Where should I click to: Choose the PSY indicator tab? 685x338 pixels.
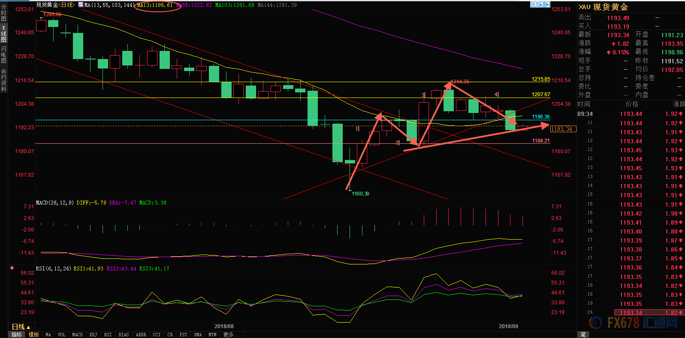click(x=183, y=335)
